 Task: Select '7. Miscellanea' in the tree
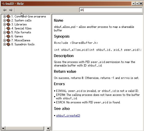click(x=21, y=40)
